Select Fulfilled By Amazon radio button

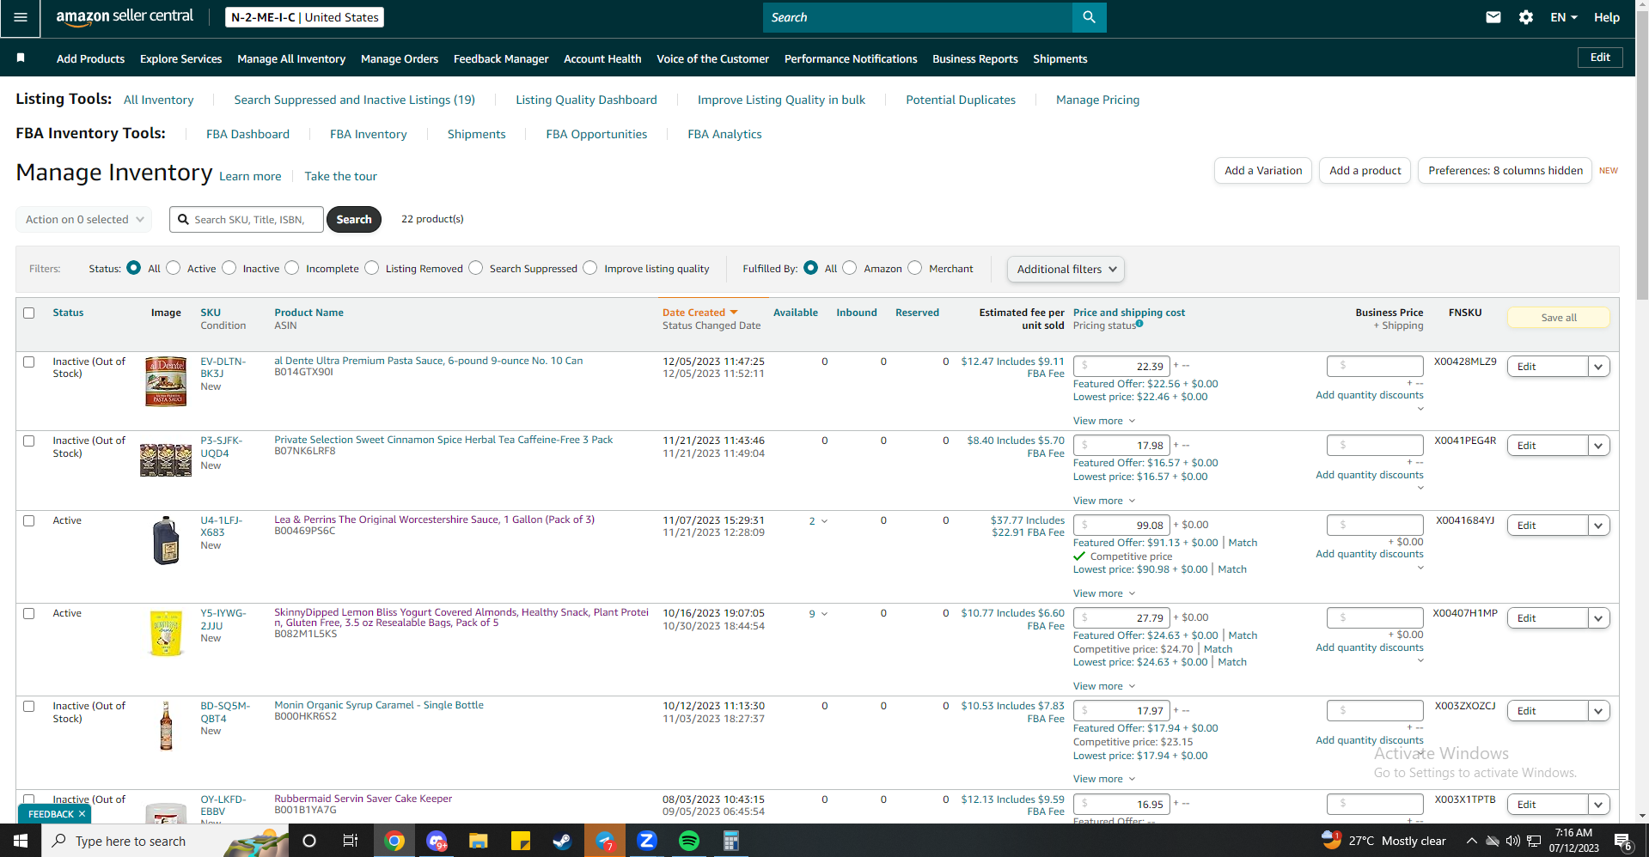(850, 268)
